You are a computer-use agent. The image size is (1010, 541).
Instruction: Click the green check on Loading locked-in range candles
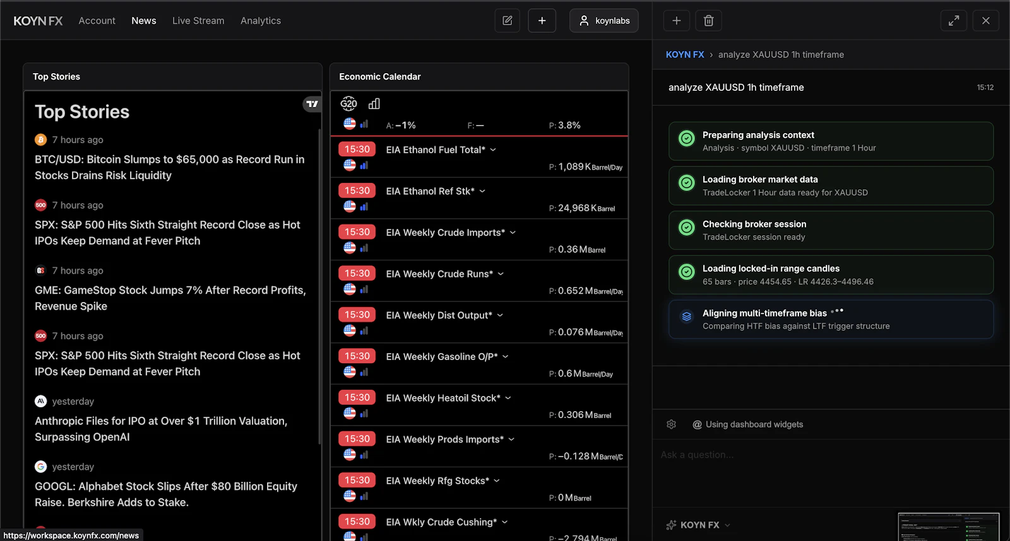(x=687, y=272)
